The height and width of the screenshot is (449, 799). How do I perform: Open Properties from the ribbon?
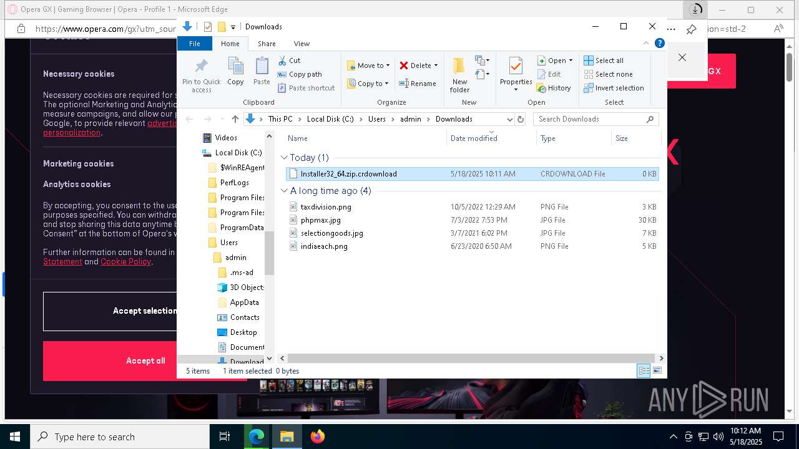(x=516, y=75)
